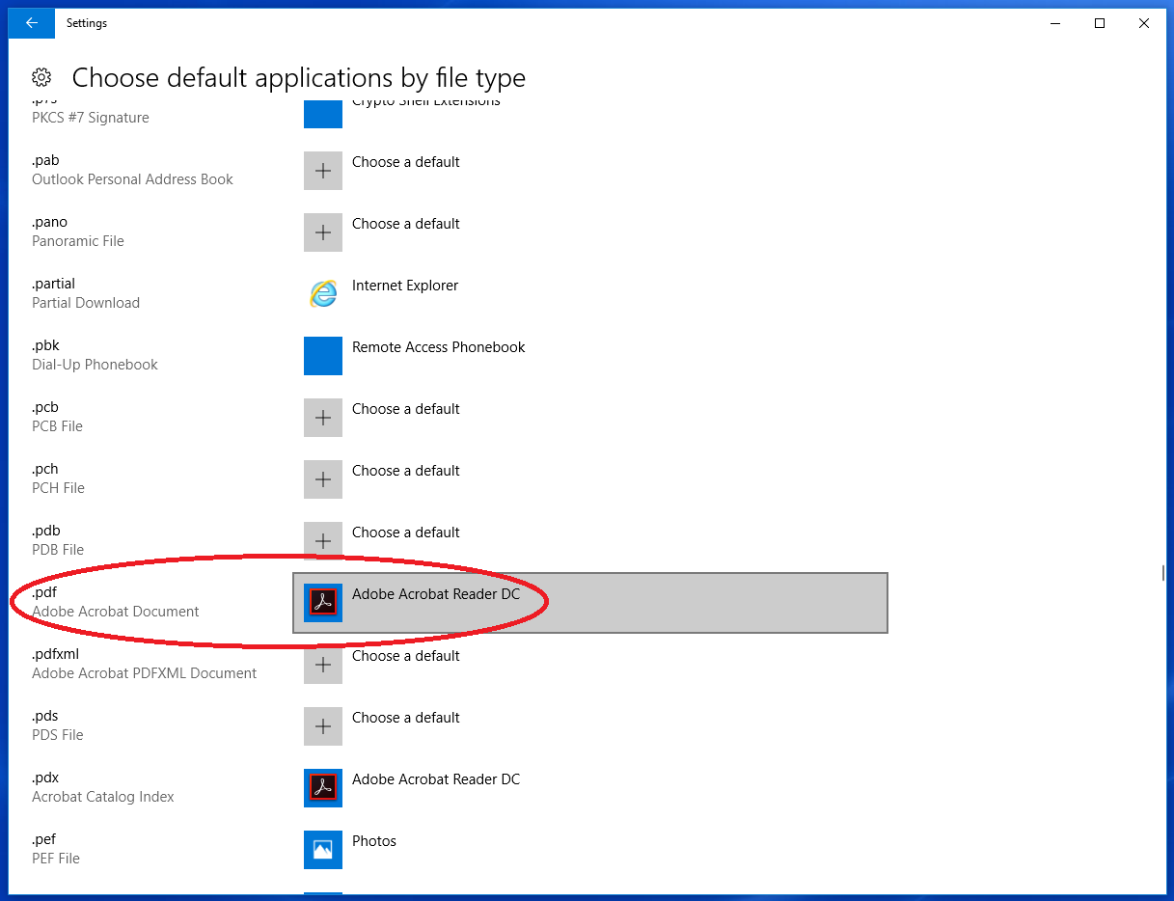The height and width of the screenshot is (901, 1174).
Task: Click the "PCH File" description
Action: click(58, 488)
